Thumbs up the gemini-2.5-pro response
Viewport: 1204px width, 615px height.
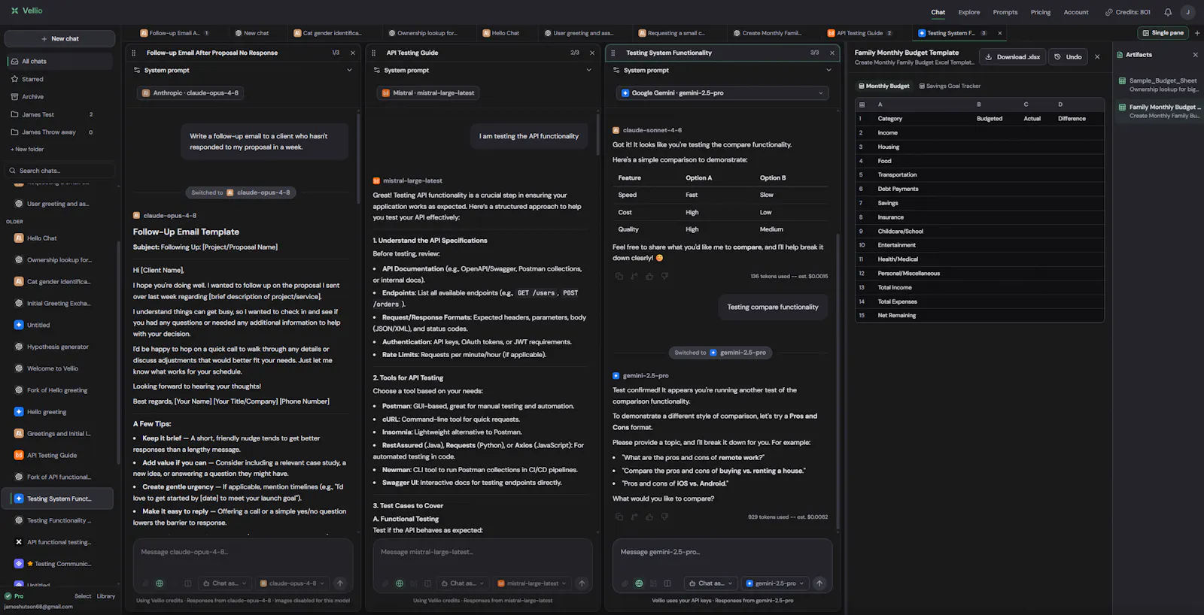coord(649,517)
